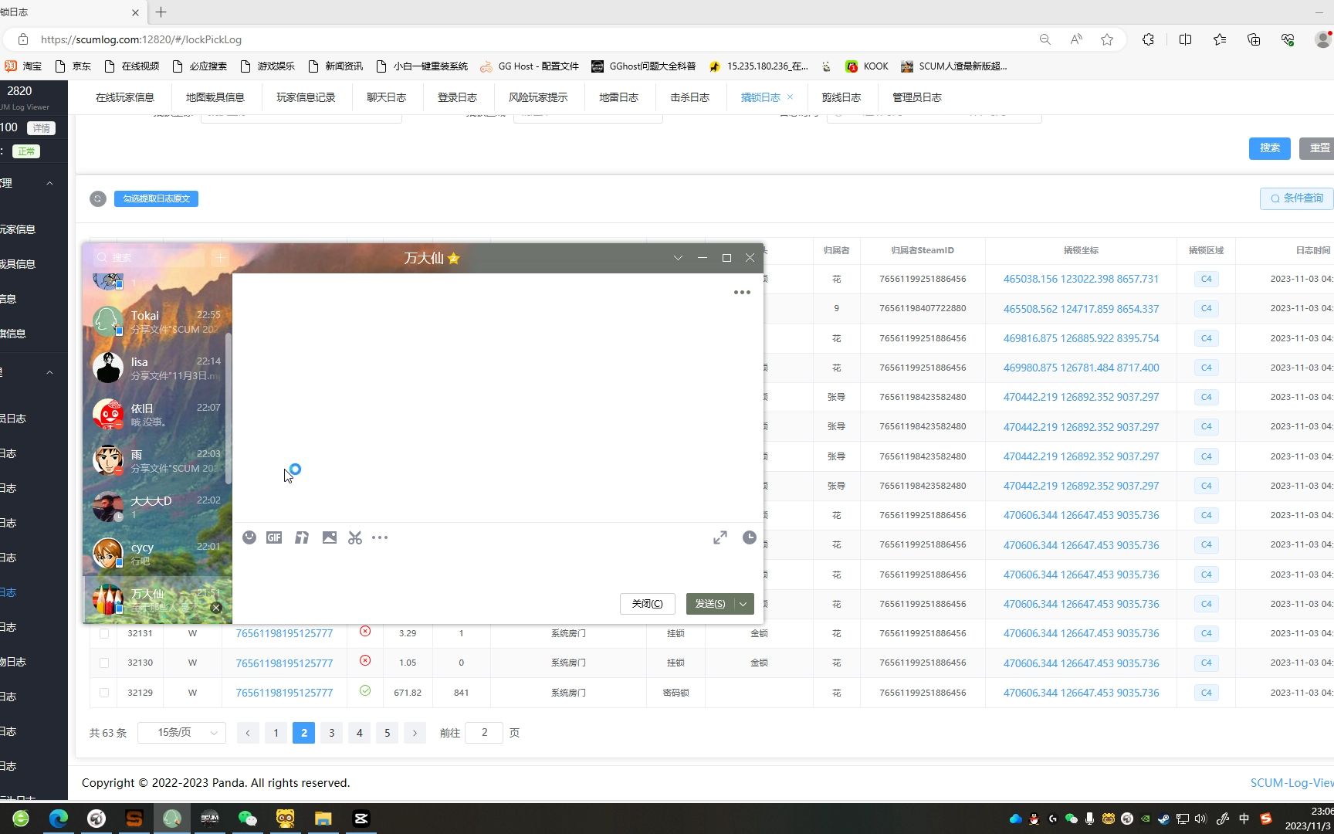
Task: Click the more options ellipsis in chat window
Action: 741,292
